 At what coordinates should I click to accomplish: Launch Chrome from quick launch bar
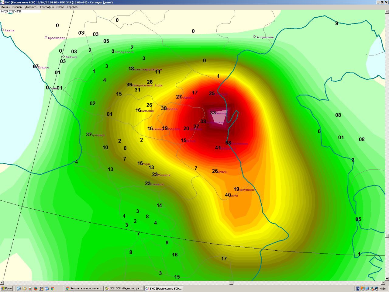pyautogui.click(x=52, y=288)
